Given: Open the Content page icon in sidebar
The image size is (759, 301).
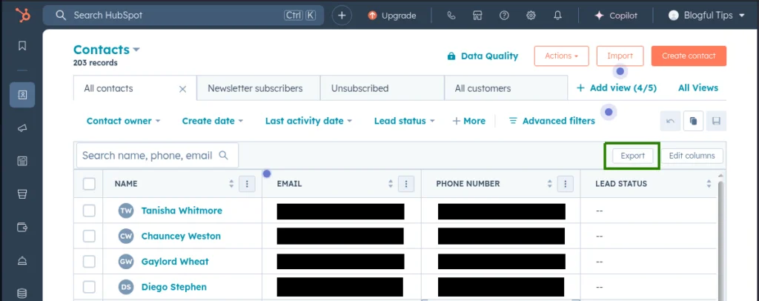Looking at the screenshot, I should point(22,161).
